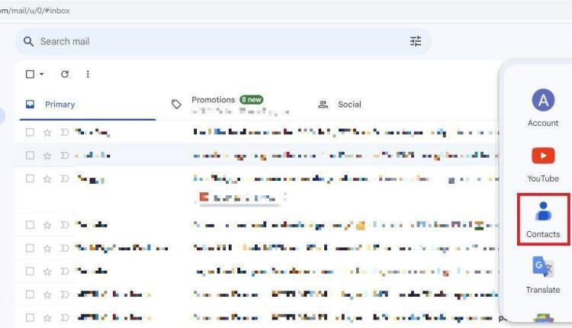Mark the first email as important
The width and height of the screenshot is (572, 328).
pos(65,132)
